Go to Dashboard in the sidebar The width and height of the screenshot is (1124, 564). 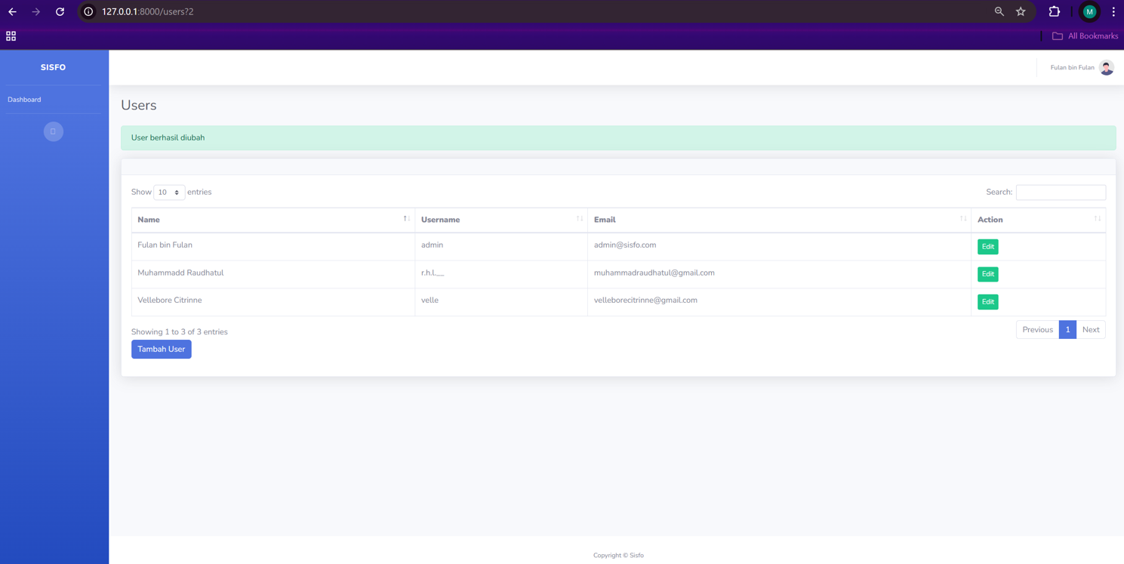(x=24, y=100)
